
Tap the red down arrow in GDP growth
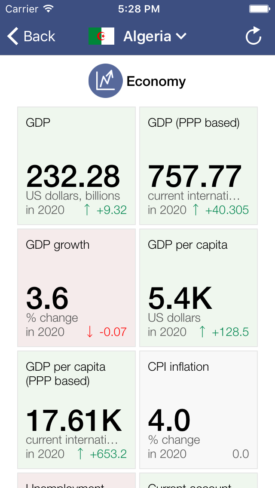point(89,332)
